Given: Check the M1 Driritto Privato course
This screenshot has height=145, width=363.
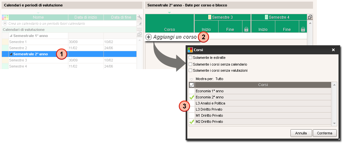Looking at the screenshot, I should click(192, 115).
